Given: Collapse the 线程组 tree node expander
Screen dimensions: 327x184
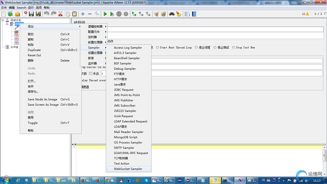Looking at the screenshot, I should 7,24.
